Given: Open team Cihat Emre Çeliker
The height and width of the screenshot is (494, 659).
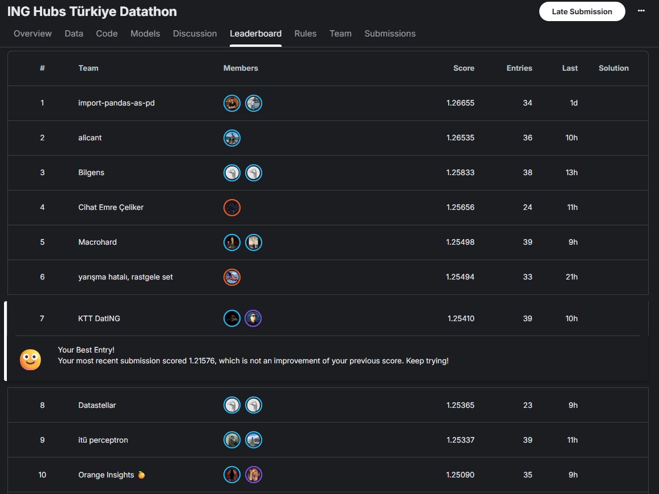Looking at the screenshot, I should click(111, 207).
